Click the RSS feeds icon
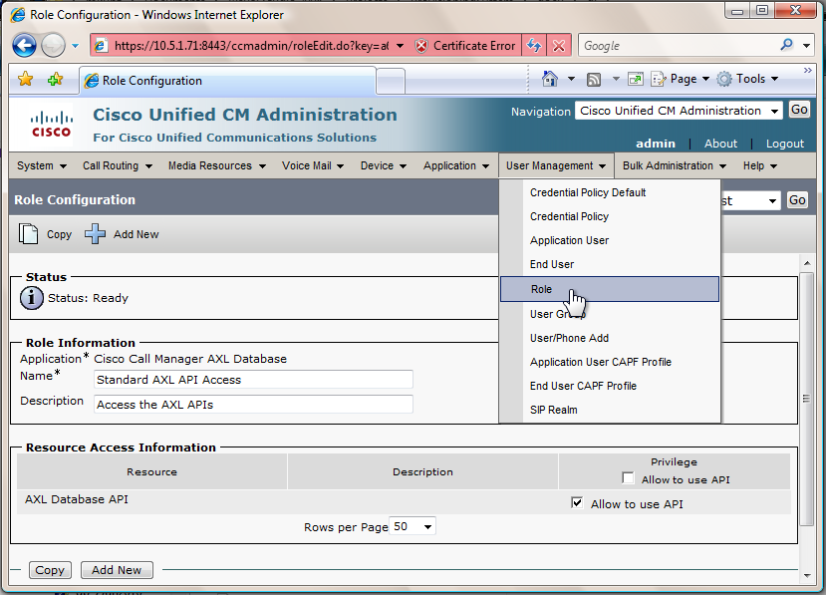 point(594,80)
